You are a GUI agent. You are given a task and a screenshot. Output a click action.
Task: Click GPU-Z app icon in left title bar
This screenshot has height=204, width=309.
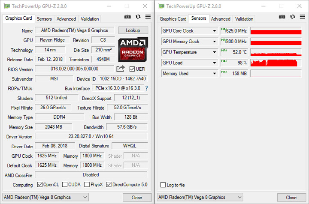tap(7, 6)
